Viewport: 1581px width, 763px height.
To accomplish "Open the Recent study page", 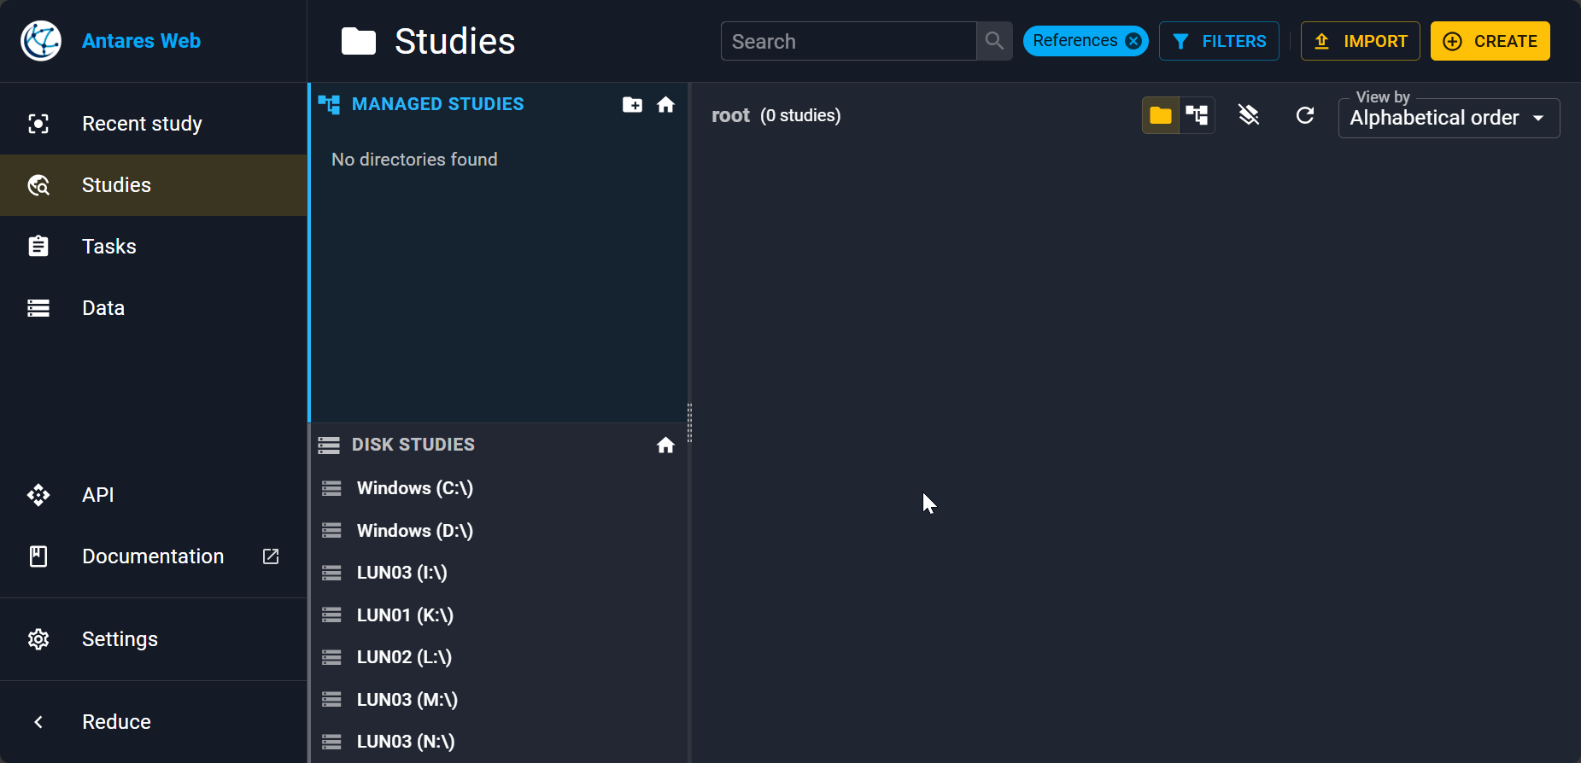I will 154,124.
